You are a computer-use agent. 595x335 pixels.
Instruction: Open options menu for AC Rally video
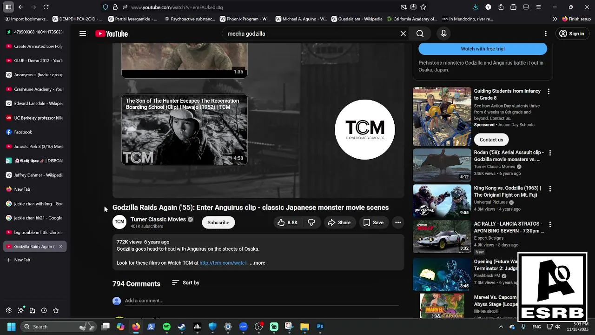[x=550, y=224]
